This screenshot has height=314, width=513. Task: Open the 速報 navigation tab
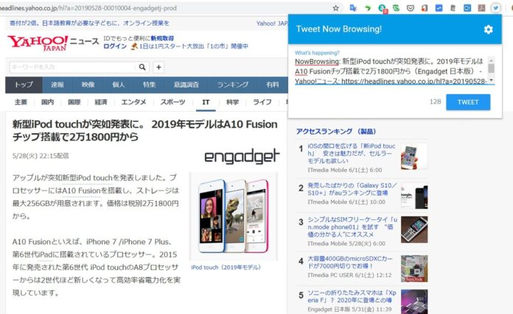coord(57,85)
